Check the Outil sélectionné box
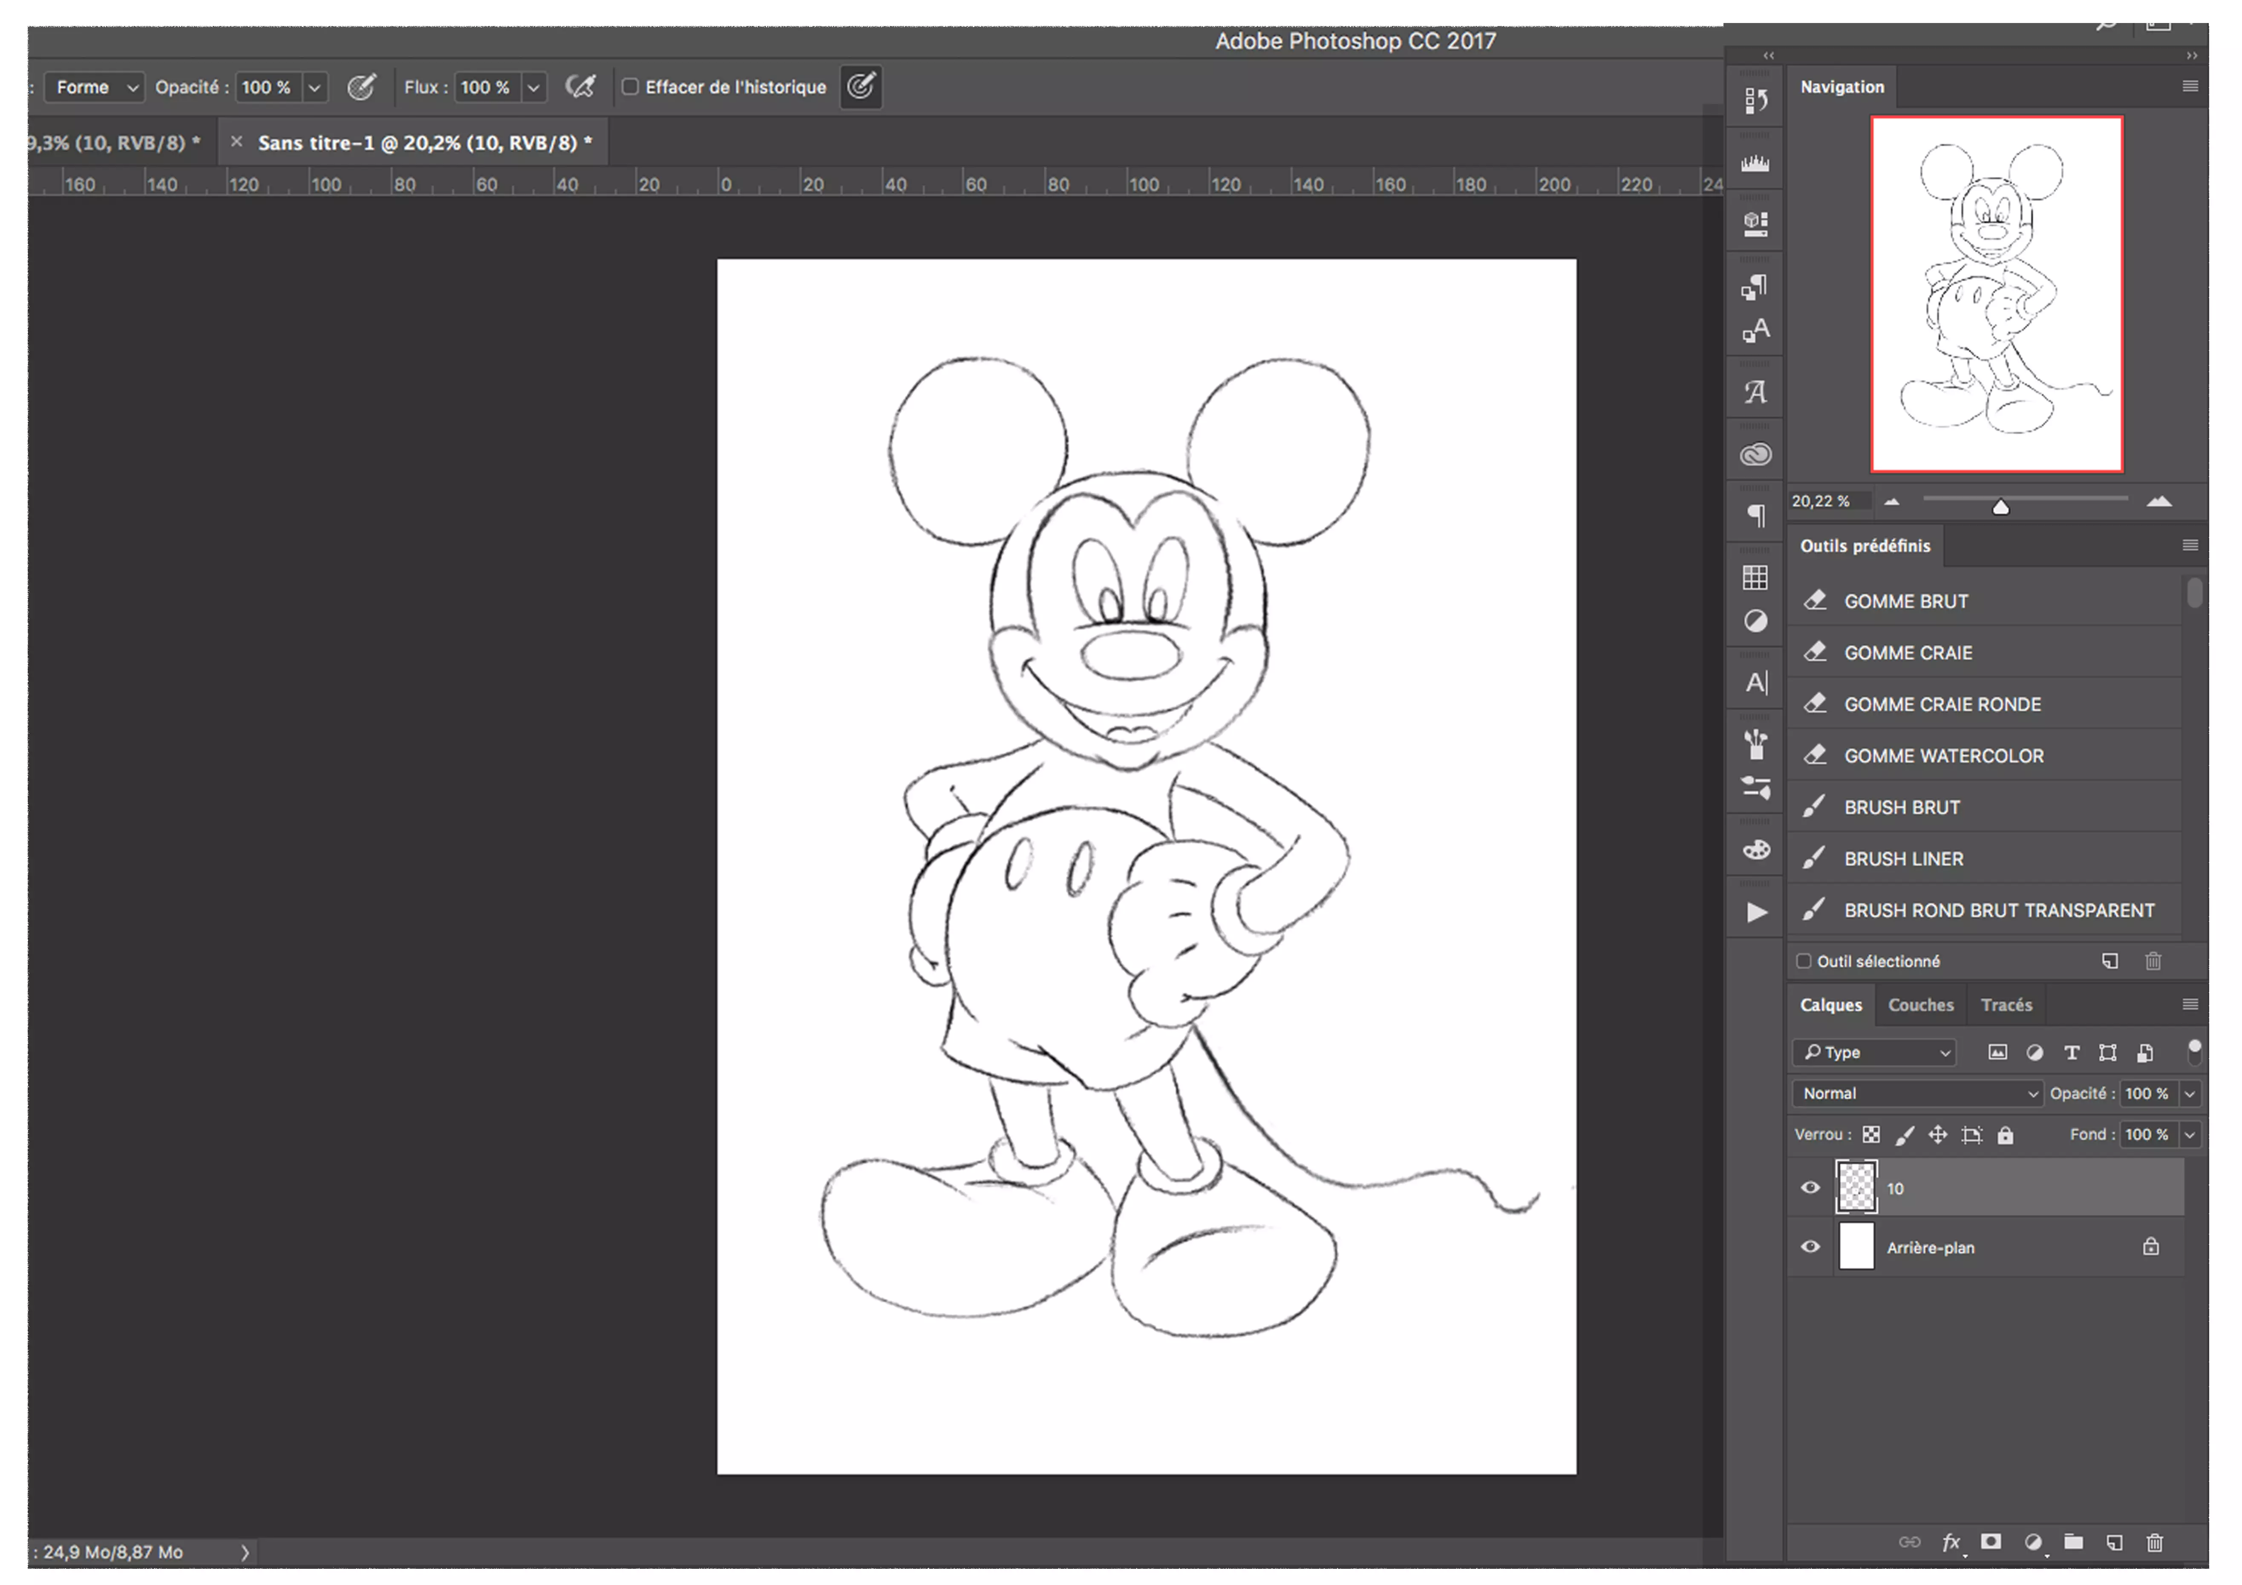 coord(1804,961)
